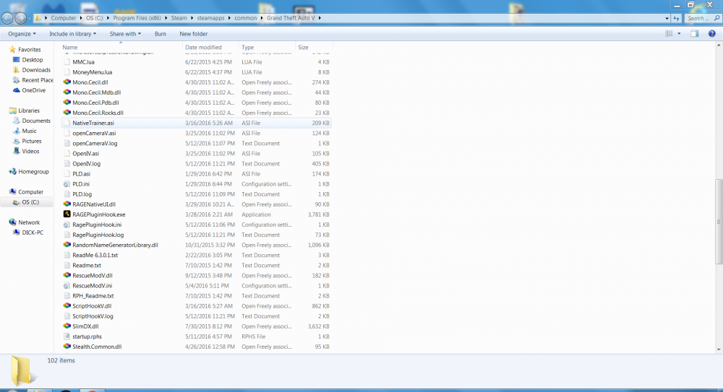Select the Mono.Cecil.dll file icon

click(x=67, y=82)
